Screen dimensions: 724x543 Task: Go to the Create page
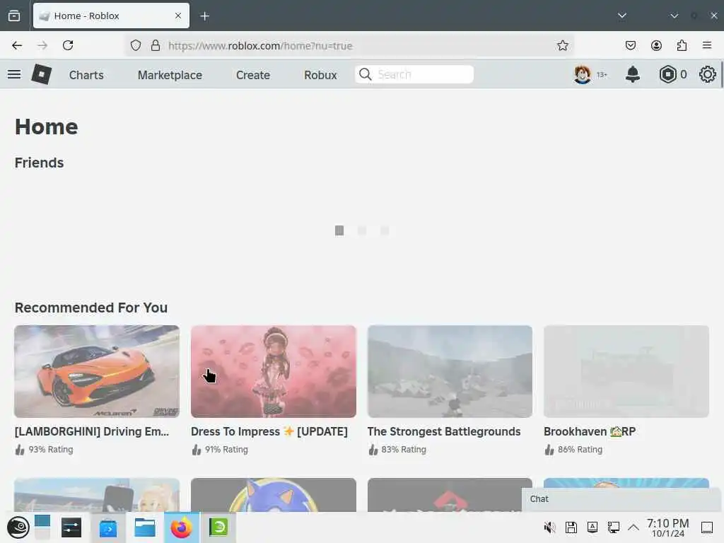pos(253,75)
